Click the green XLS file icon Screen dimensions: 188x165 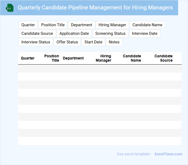pos(9,8)
